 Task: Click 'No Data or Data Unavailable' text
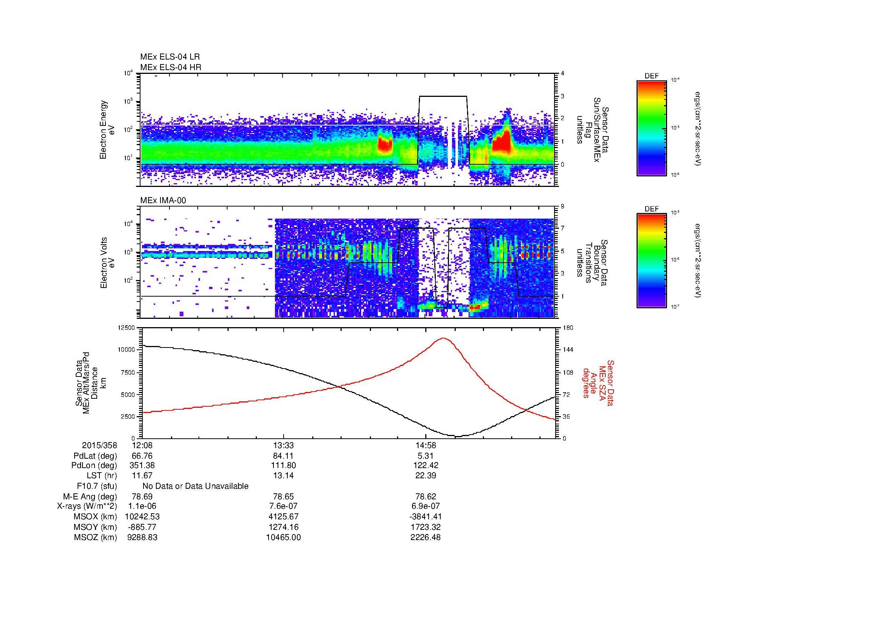pos(195,486)
